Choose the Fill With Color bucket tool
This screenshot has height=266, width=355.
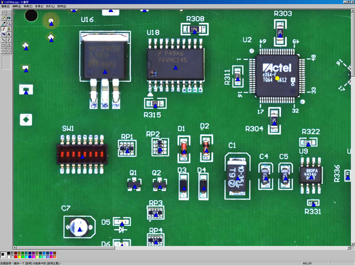tap(9, 18)
